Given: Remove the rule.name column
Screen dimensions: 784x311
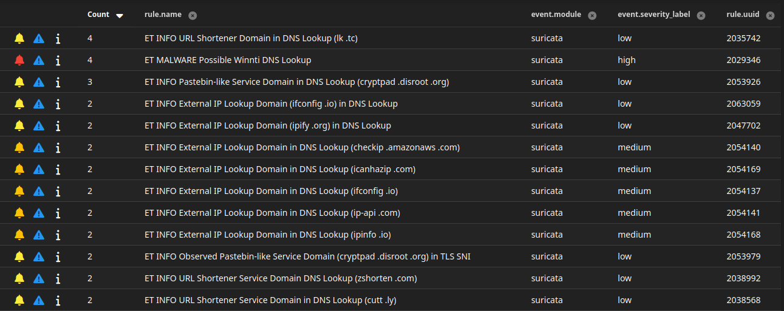Looking at the screenshot, I should coord(193,15).
